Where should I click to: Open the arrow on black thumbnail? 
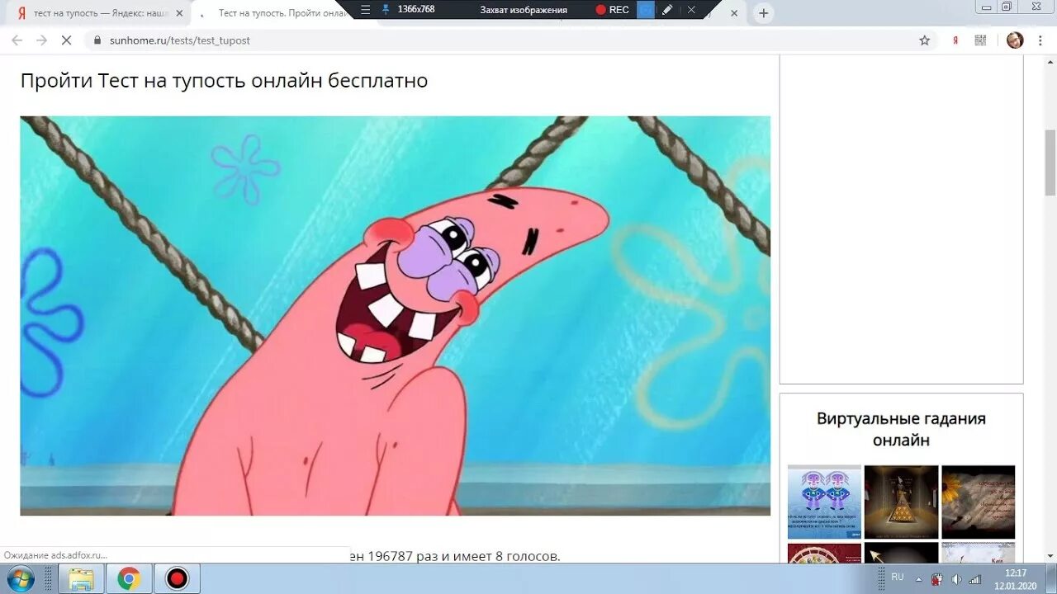[901, 553]
